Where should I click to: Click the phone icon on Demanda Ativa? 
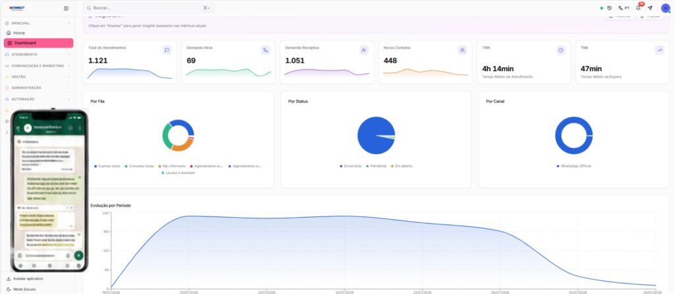click(266, 50)
